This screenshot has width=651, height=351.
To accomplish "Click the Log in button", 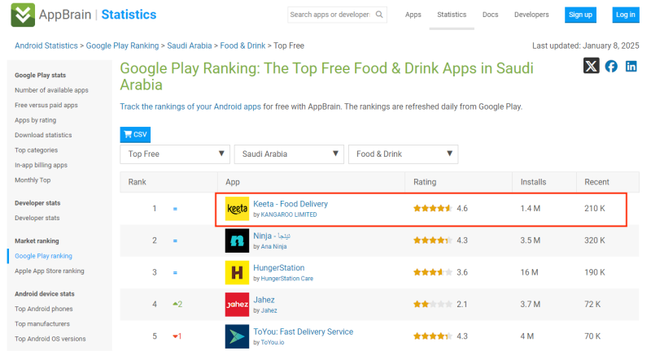I will coord(625,15).
